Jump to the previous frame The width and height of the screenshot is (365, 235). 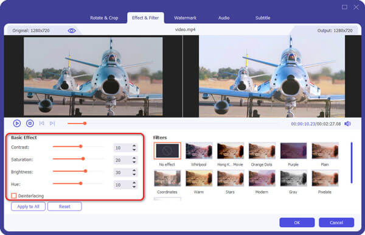42,124
